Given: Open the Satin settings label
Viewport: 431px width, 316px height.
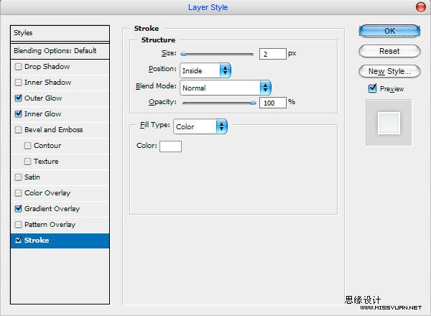Looking at the screenshot, I should 32,177.
